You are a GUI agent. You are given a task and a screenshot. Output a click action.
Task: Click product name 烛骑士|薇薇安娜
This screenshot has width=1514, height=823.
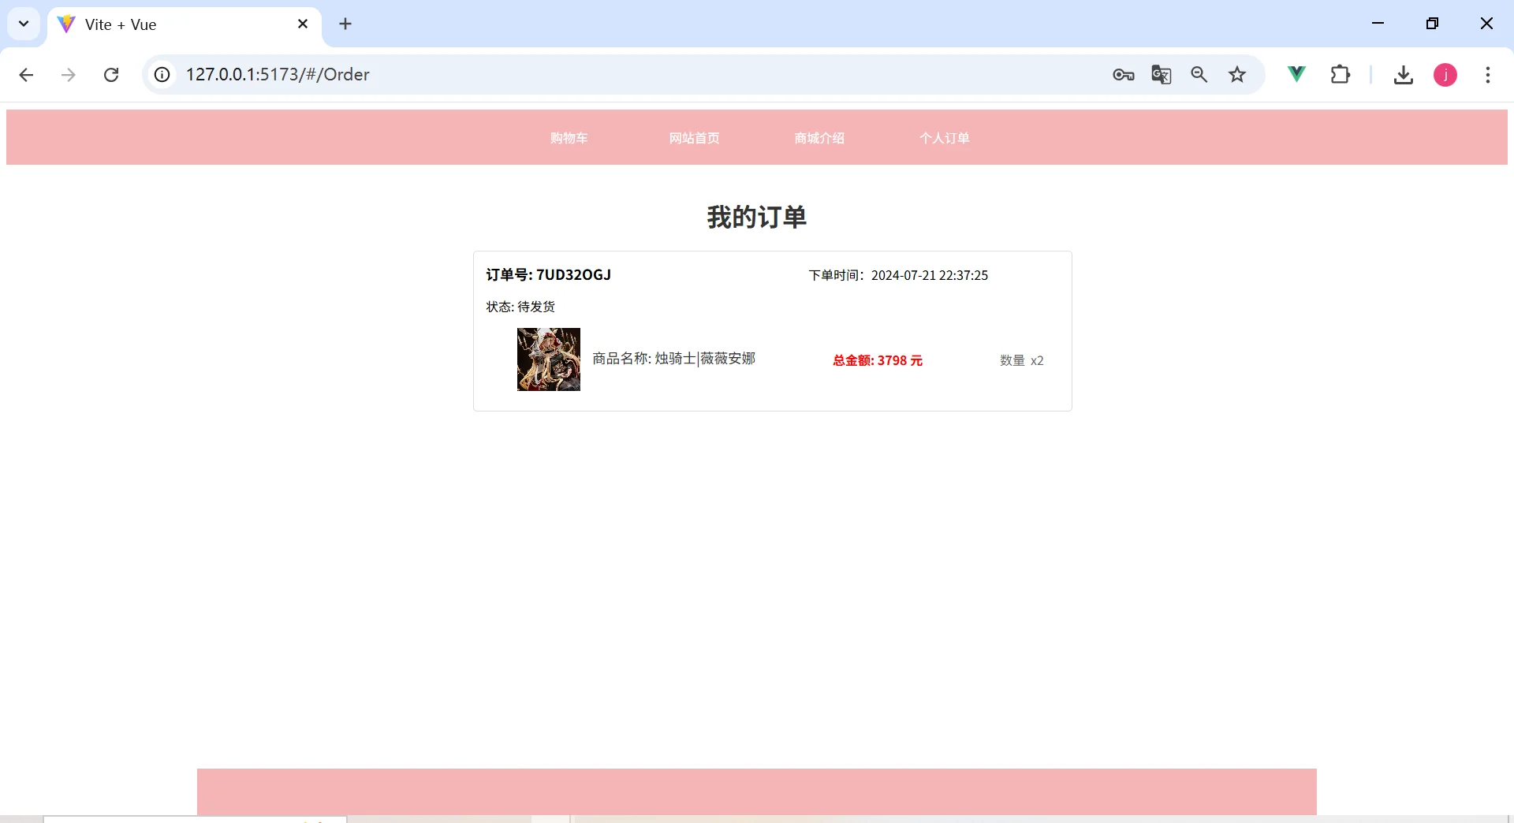tap(674, 359)
